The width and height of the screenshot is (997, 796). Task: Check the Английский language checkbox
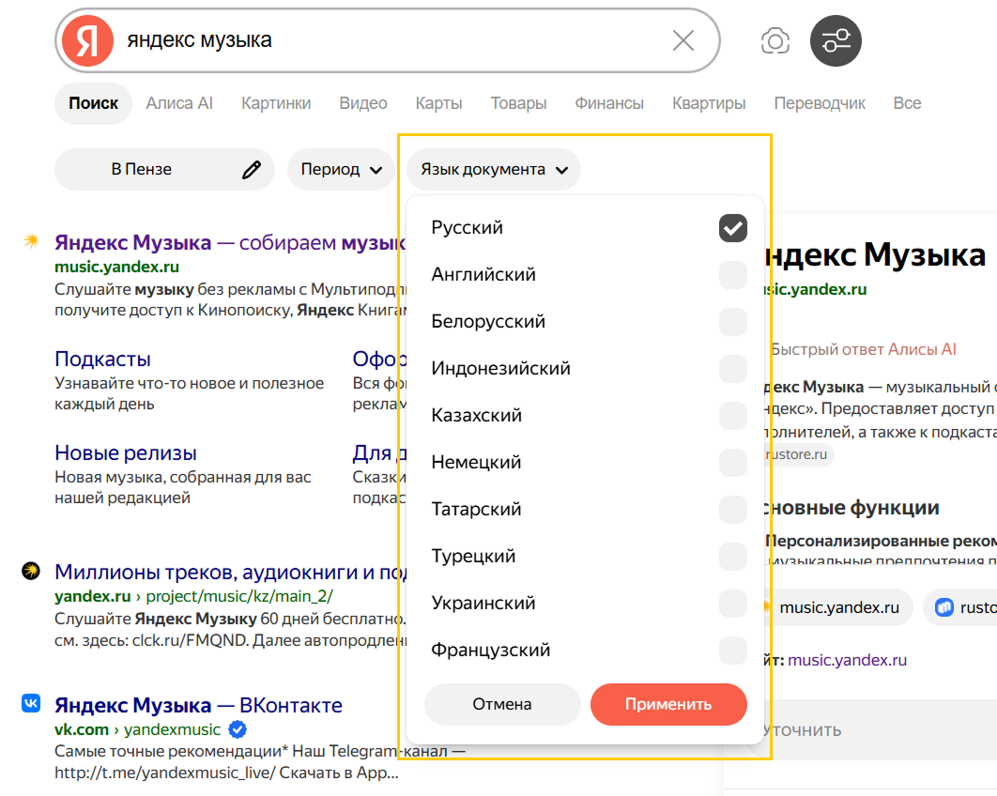click(732, 275)
